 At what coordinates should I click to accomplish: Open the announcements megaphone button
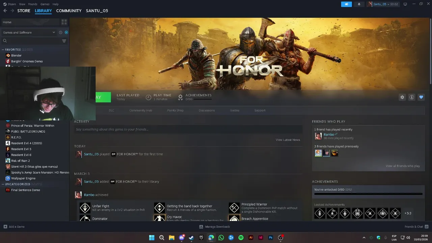(x=346, y=4)
